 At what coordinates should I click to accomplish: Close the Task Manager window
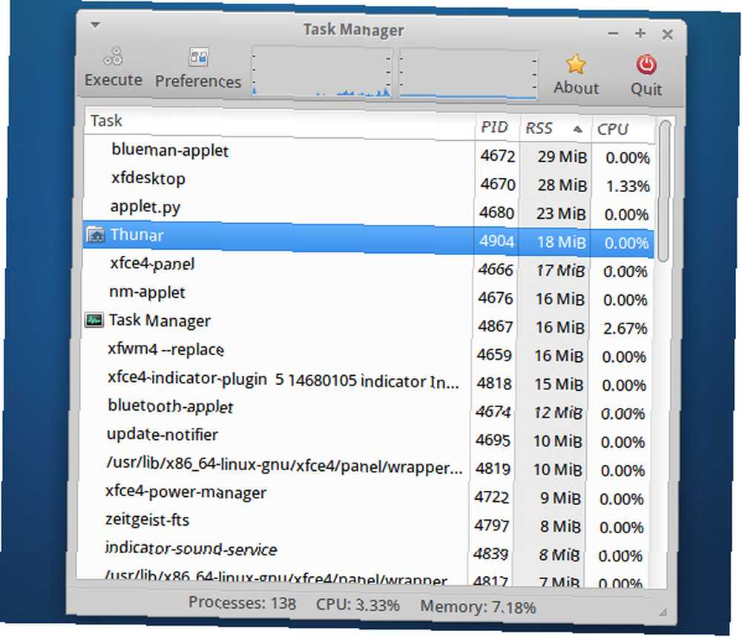click(x=667, y=34)
